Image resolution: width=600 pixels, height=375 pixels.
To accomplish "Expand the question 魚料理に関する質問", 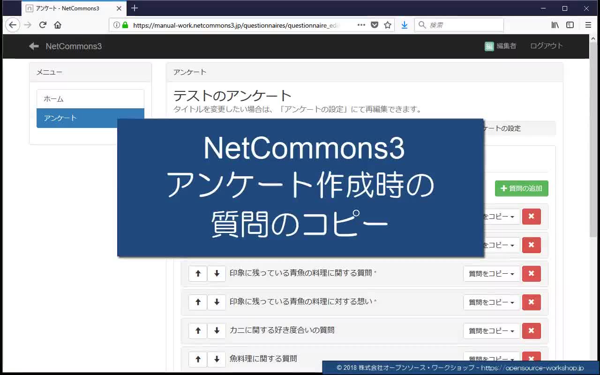I will coord(263,359).
